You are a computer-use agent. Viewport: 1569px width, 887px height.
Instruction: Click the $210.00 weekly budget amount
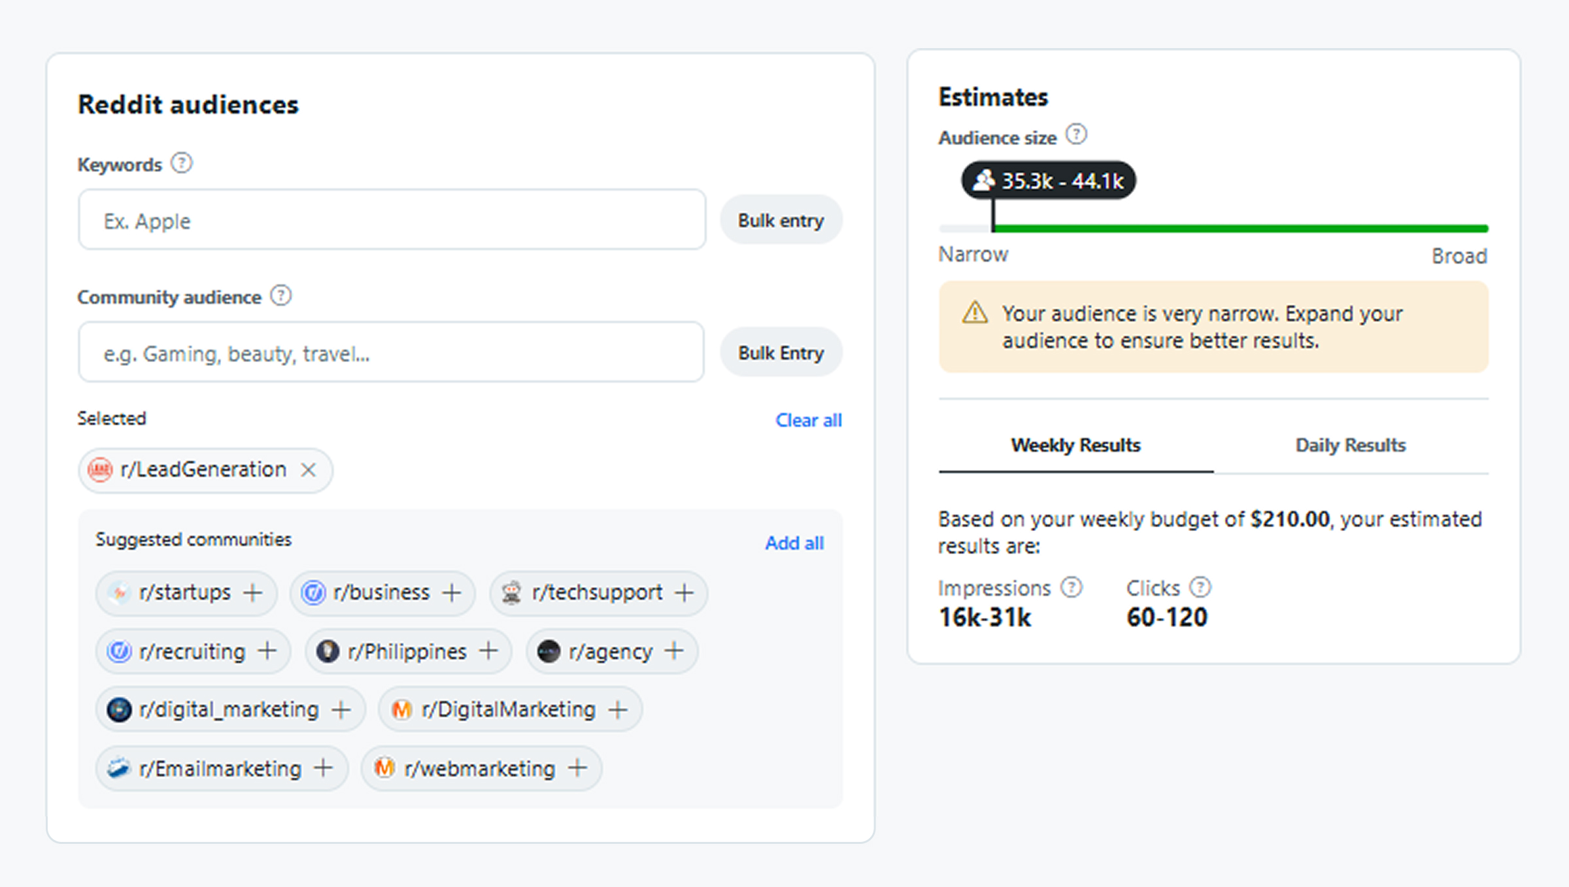pyautogui.click(x=1290, y=519)
